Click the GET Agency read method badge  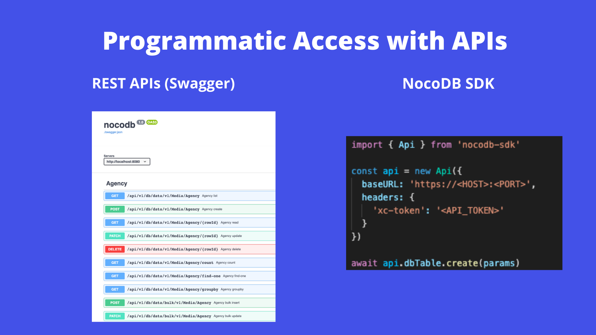point(115,223)
